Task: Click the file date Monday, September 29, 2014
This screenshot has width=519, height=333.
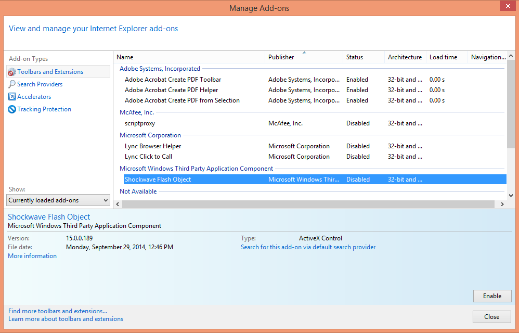Action: (x=120, y=247)
